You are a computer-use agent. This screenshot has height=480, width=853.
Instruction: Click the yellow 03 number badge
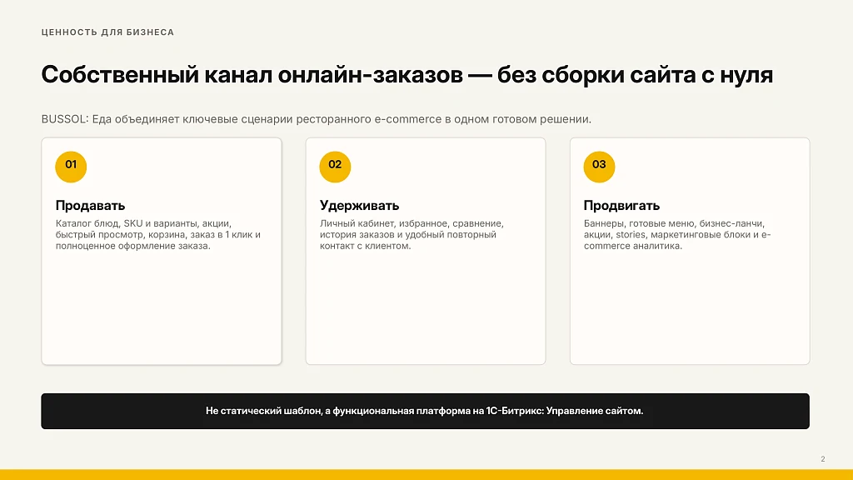click(x=599, y=167)
